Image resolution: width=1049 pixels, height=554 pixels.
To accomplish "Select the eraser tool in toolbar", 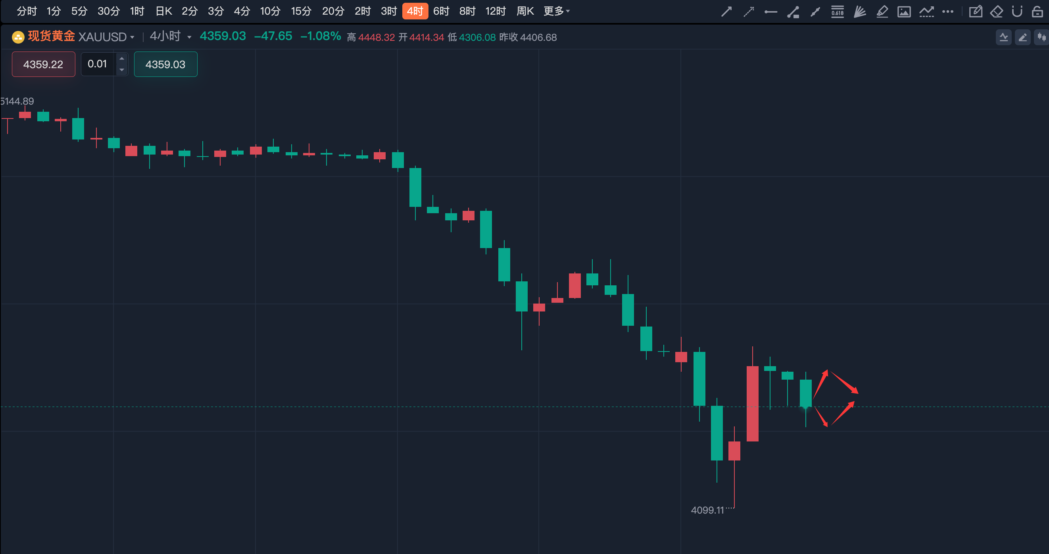I will [996, 11].
